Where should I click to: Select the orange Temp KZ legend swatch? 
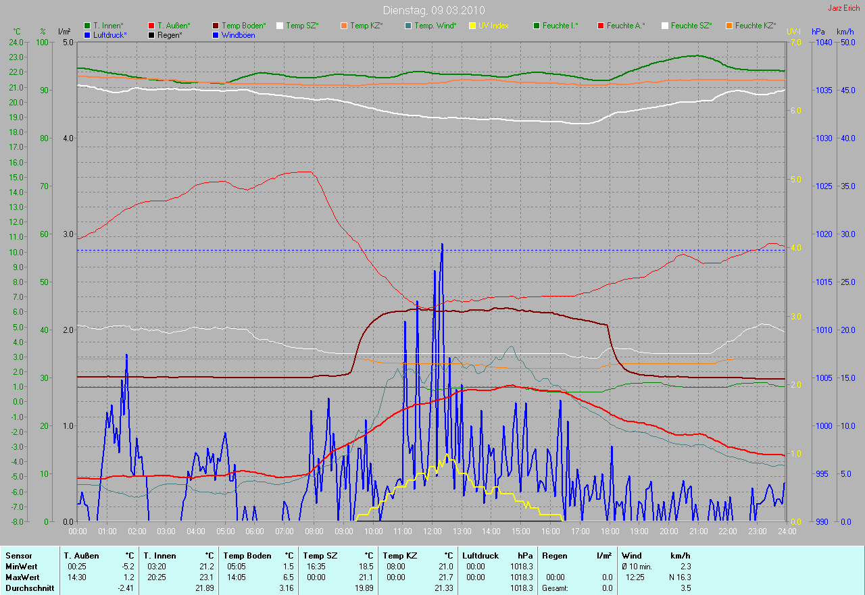344,26
